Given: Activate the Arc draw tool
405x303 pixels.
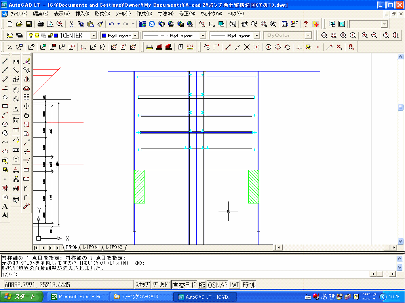Looking at the screenshot, I should (5, 115).
